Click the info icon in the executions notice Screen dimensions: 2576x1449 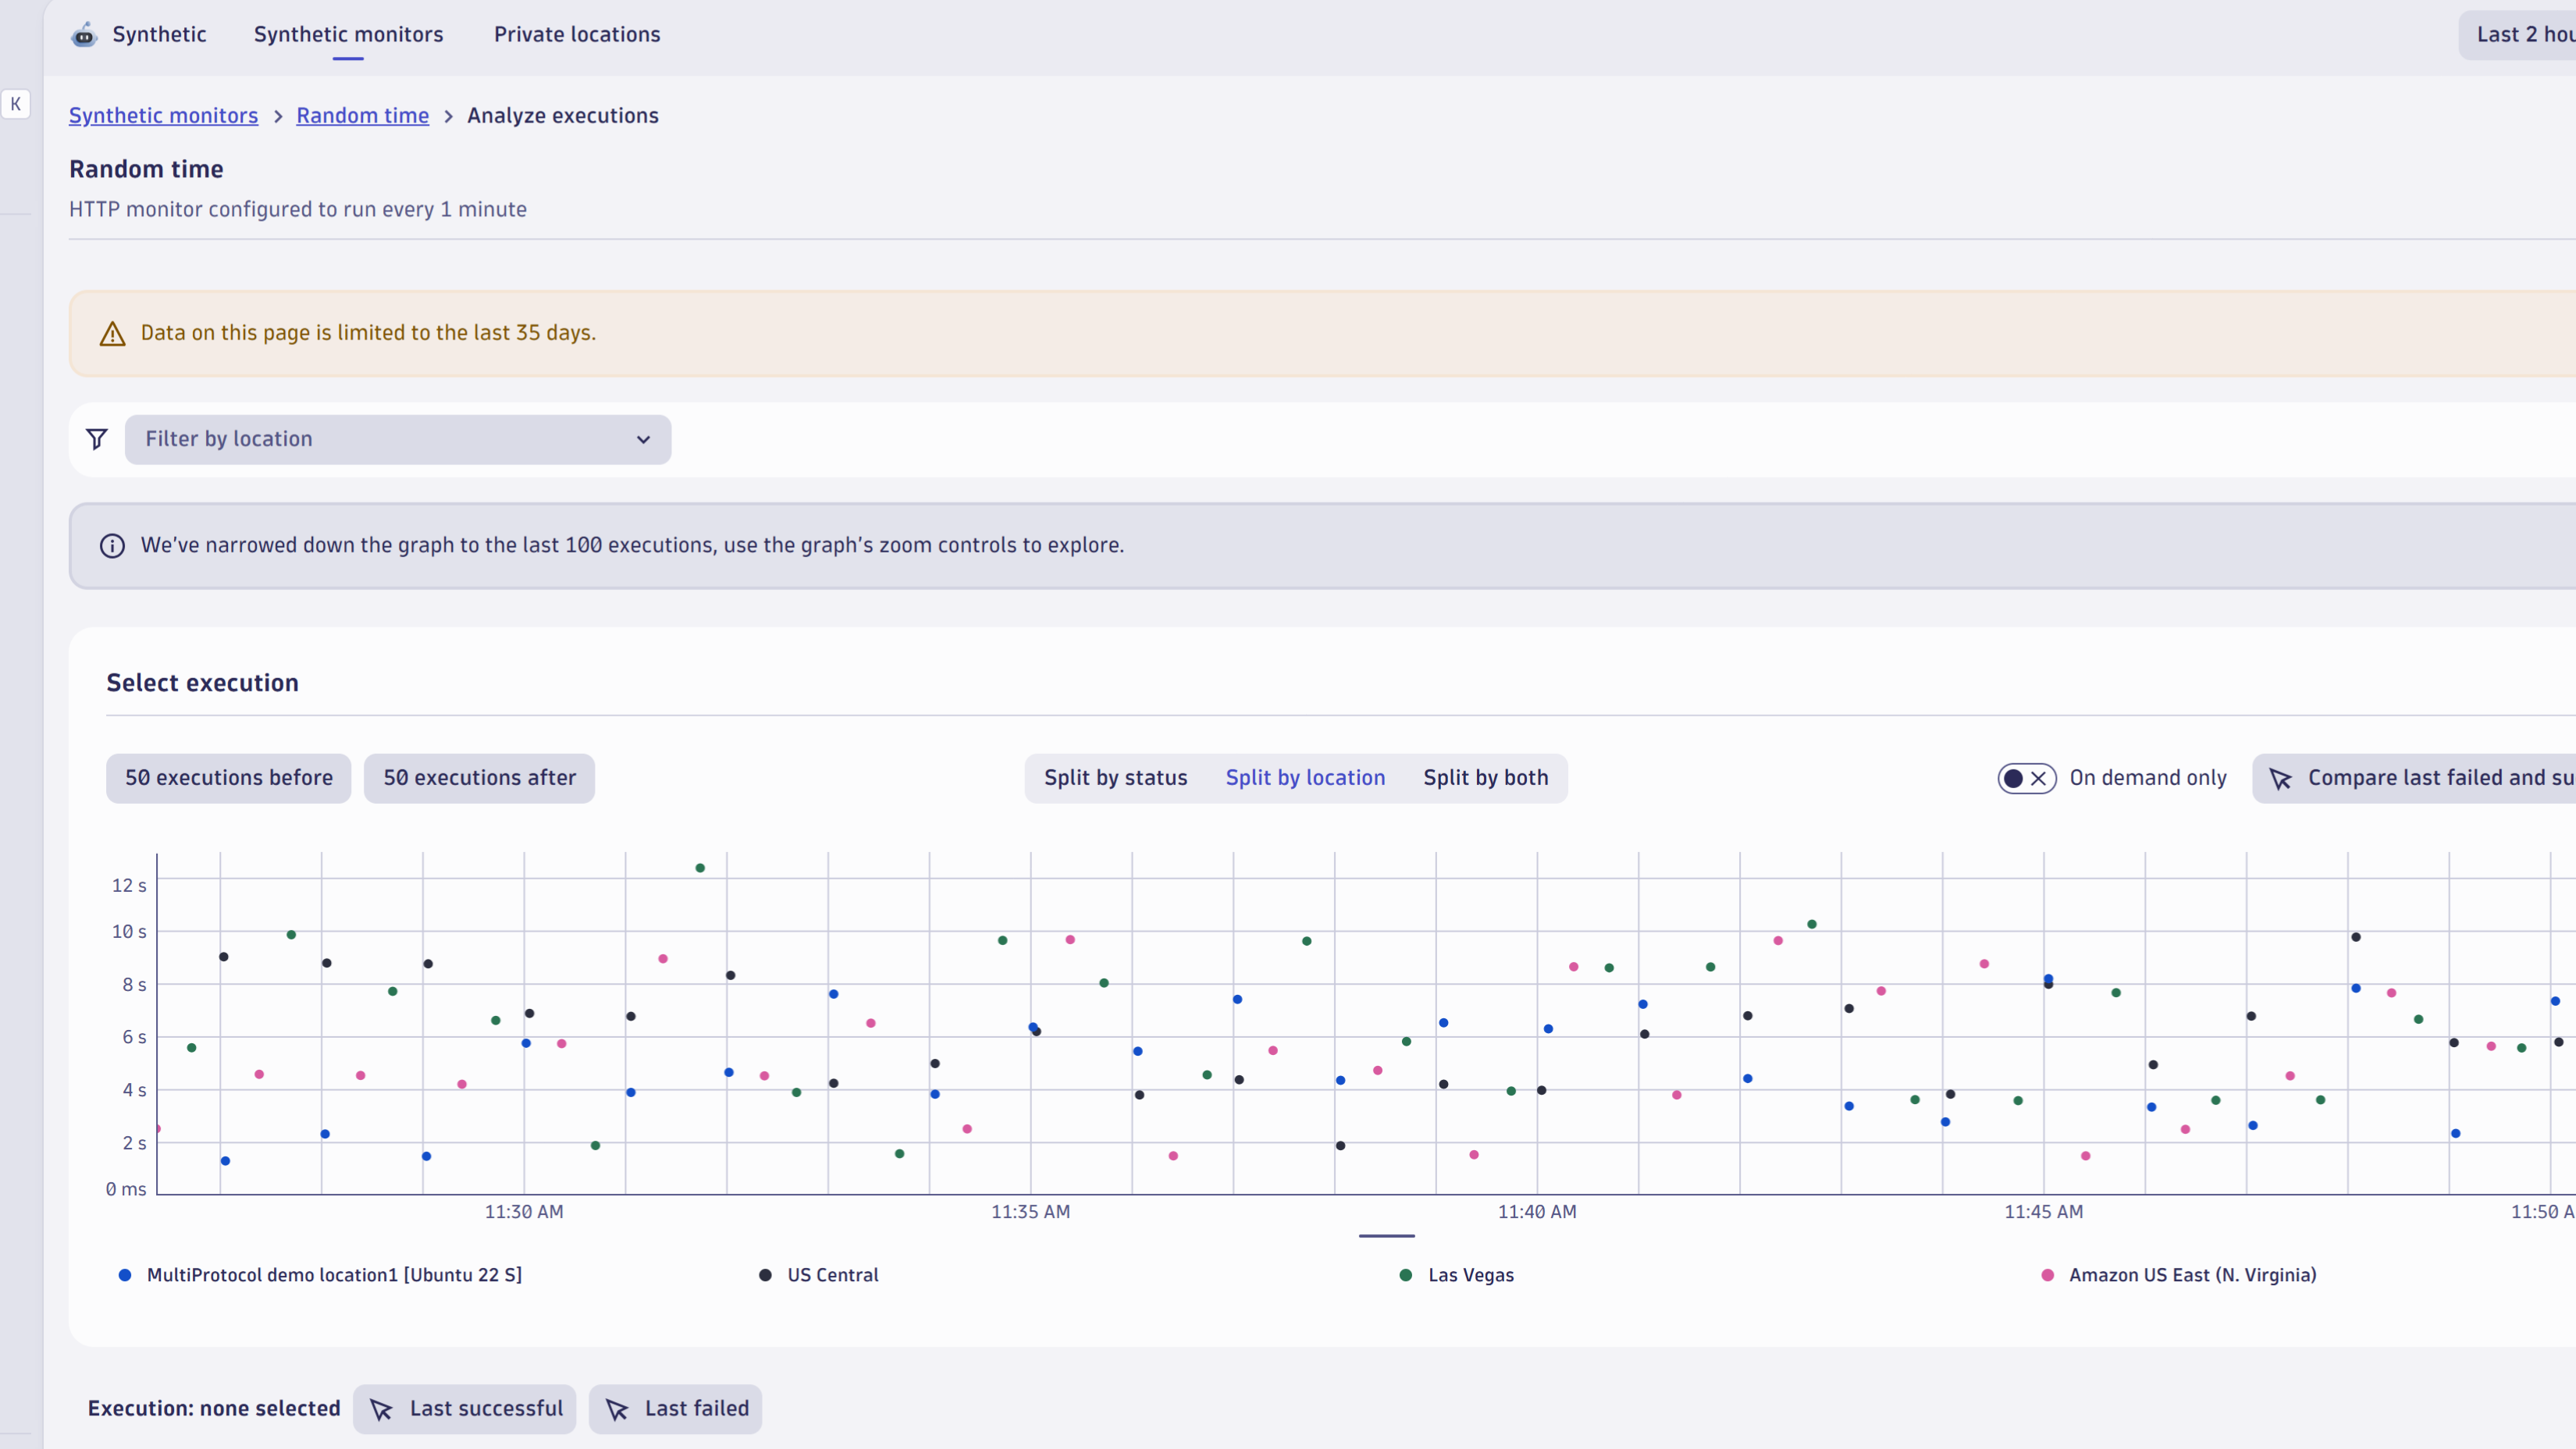[112, 545]
